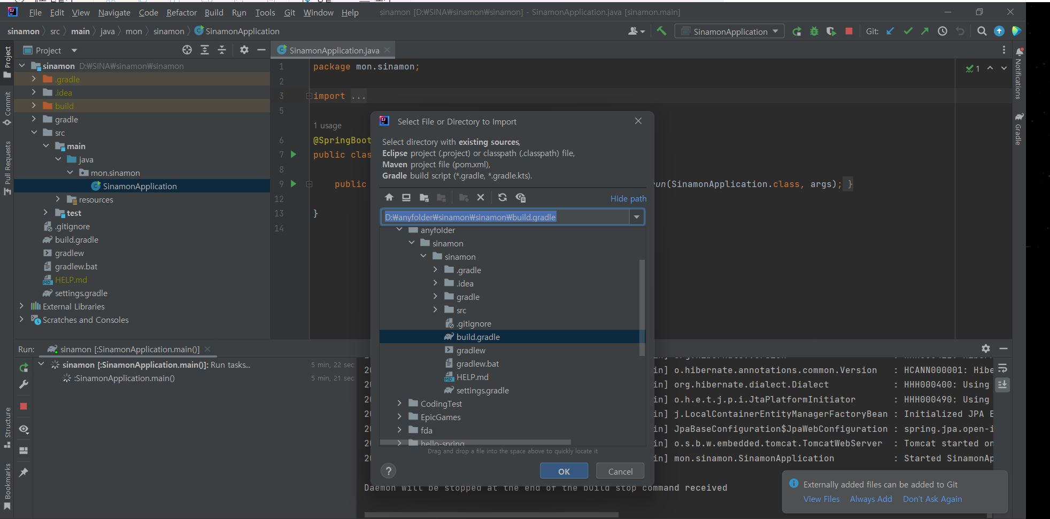
Task: Click the horizontal scrollbar in dialog tree
Action: point(476,443)
